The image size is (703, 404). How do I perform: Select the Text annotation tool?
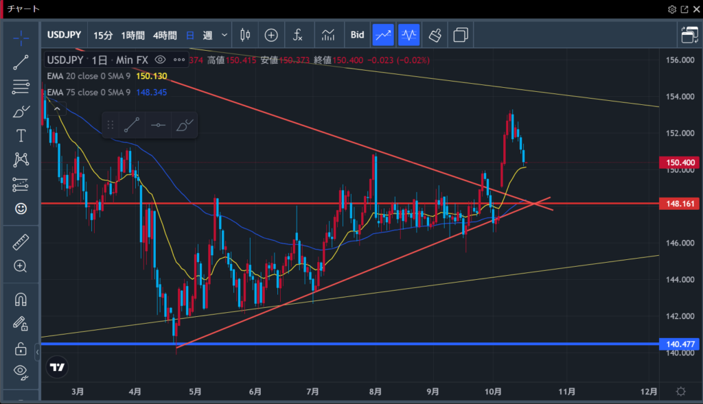click(x=21, y=135)
